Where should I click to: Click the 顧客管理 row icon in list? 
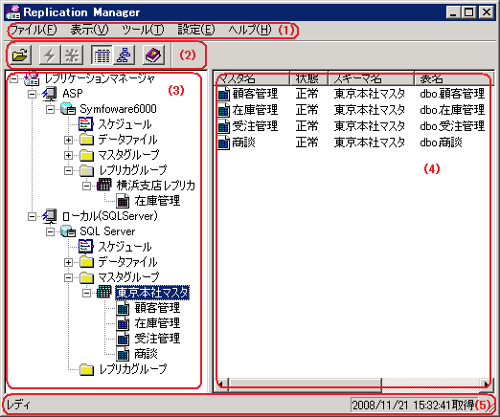(x=224, y=94)
